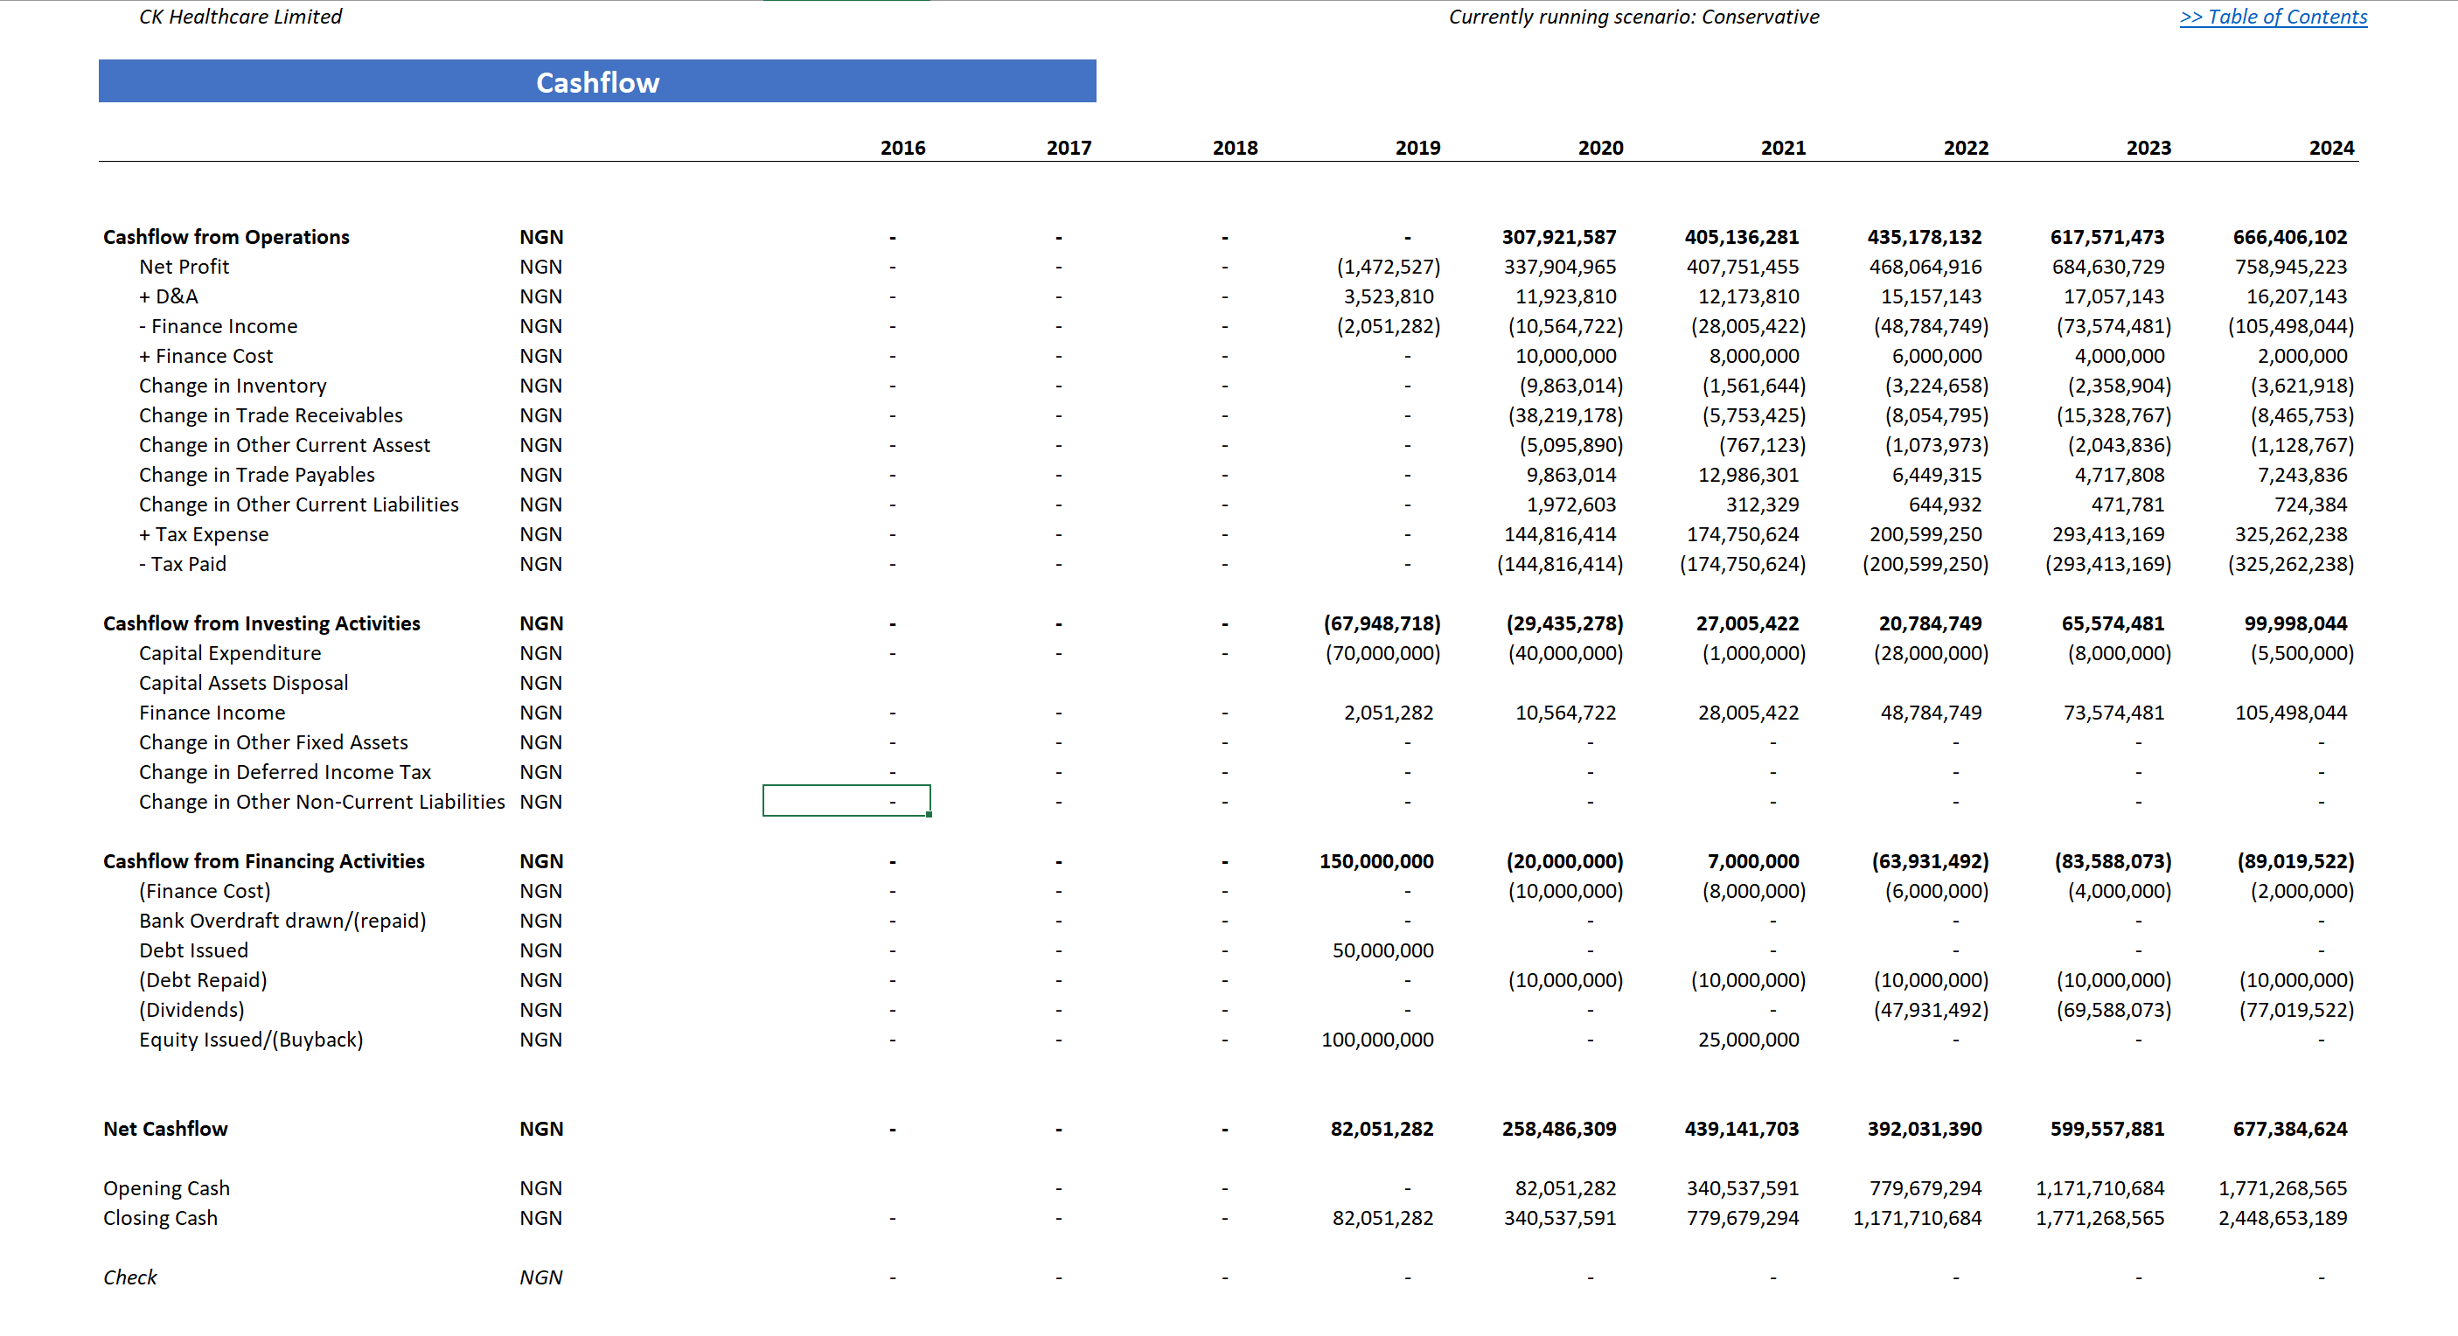The width and height of the screenshot is (2458, 1336).
Task: Click the (Dividends) row label
Action: tap(191, 1009)
